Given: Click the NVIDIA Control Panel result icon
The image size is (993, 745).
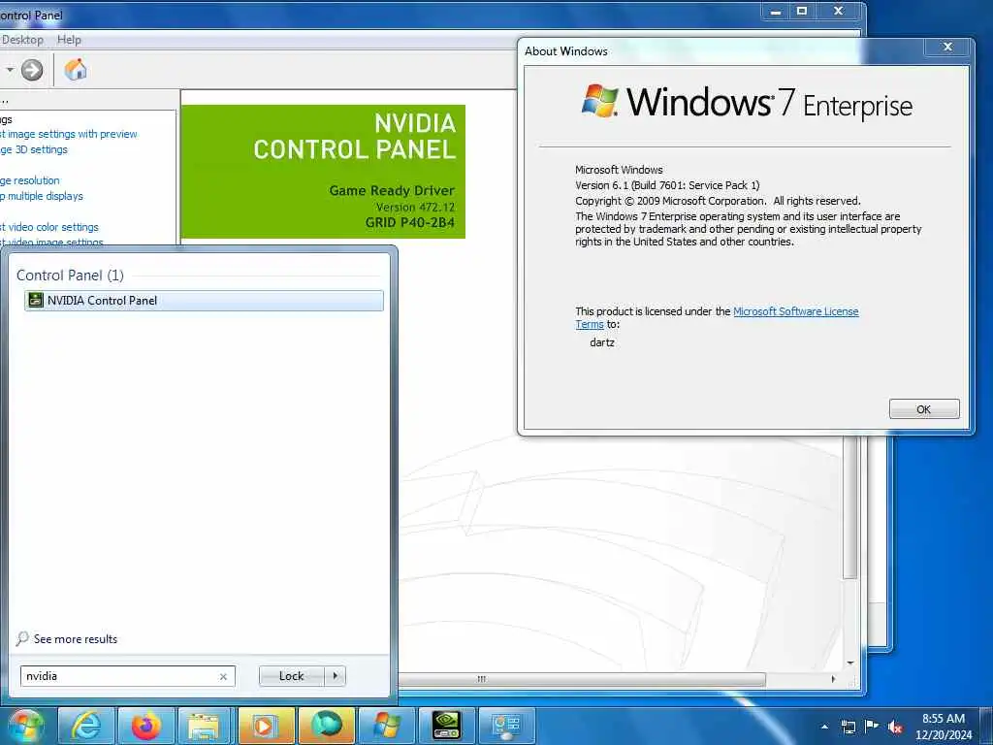Looking at the screenshot, I should click(36, 301).
